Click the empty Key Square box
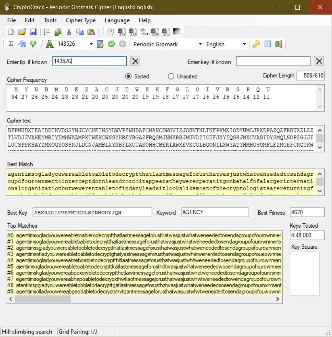Viewport: 332px width, 337px height. (x=305, y=274)
